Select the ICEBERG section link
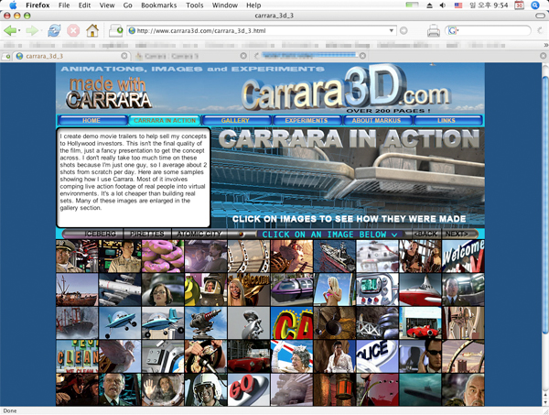 click(x=100, y=234)
